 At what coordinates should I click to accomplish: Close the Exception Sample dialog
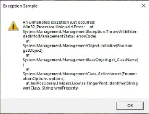coord(144,5)
